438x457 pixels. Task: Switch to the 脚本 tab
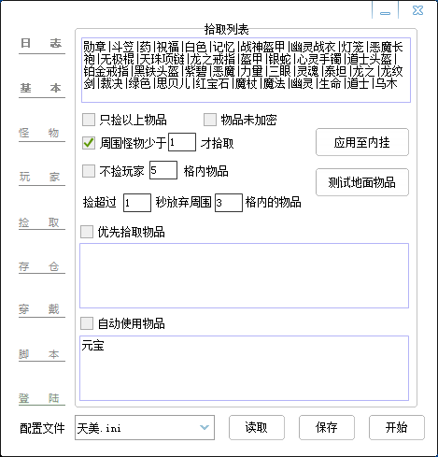[42, 354]
